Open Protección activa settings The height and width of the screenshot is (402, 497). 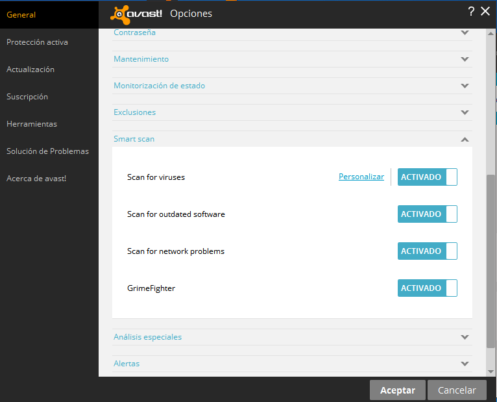[37, 42]
